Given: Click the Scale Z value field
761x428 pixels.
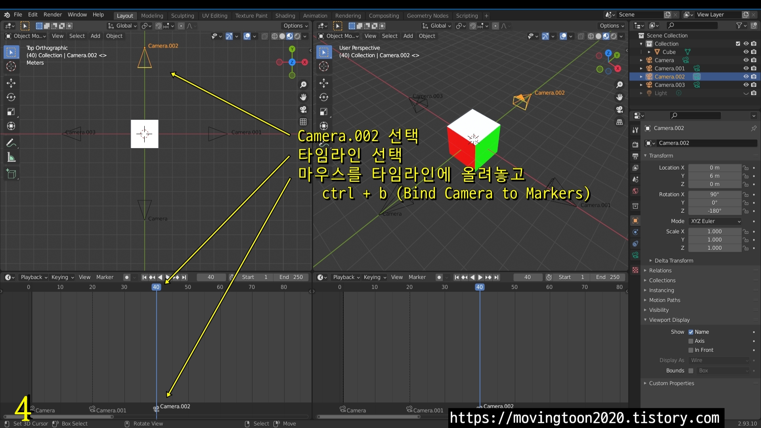Looking at the screenshot, I should 715,248.
